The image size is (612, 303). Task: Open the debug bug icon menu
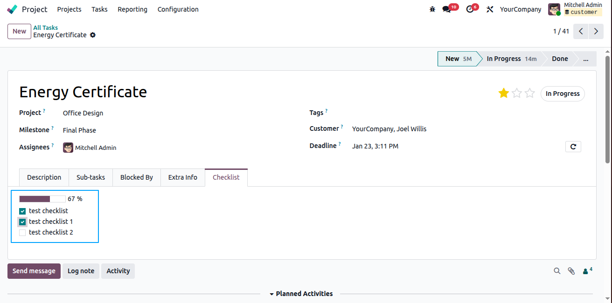(x=432, y=9)
